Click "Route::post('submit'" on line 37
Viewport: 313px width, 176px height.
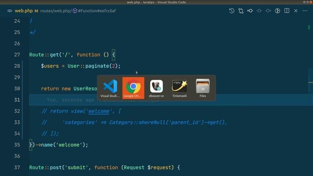point(58,167)
